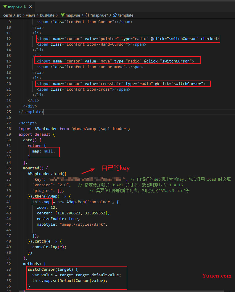Click 'resizeEnable: true' on line 44
This screenshot has height=292, width=235.
tap(57, 219)
